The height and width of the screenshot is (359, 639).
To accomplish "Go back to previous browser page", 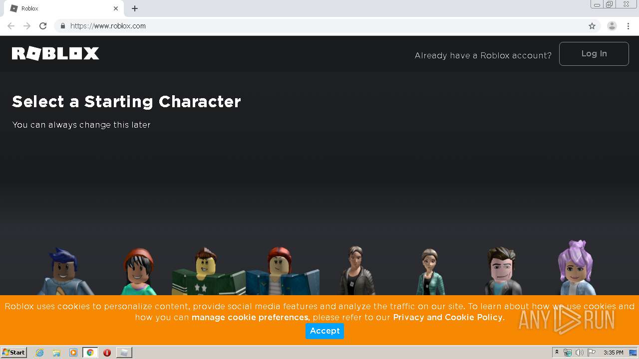I will 11,26.
